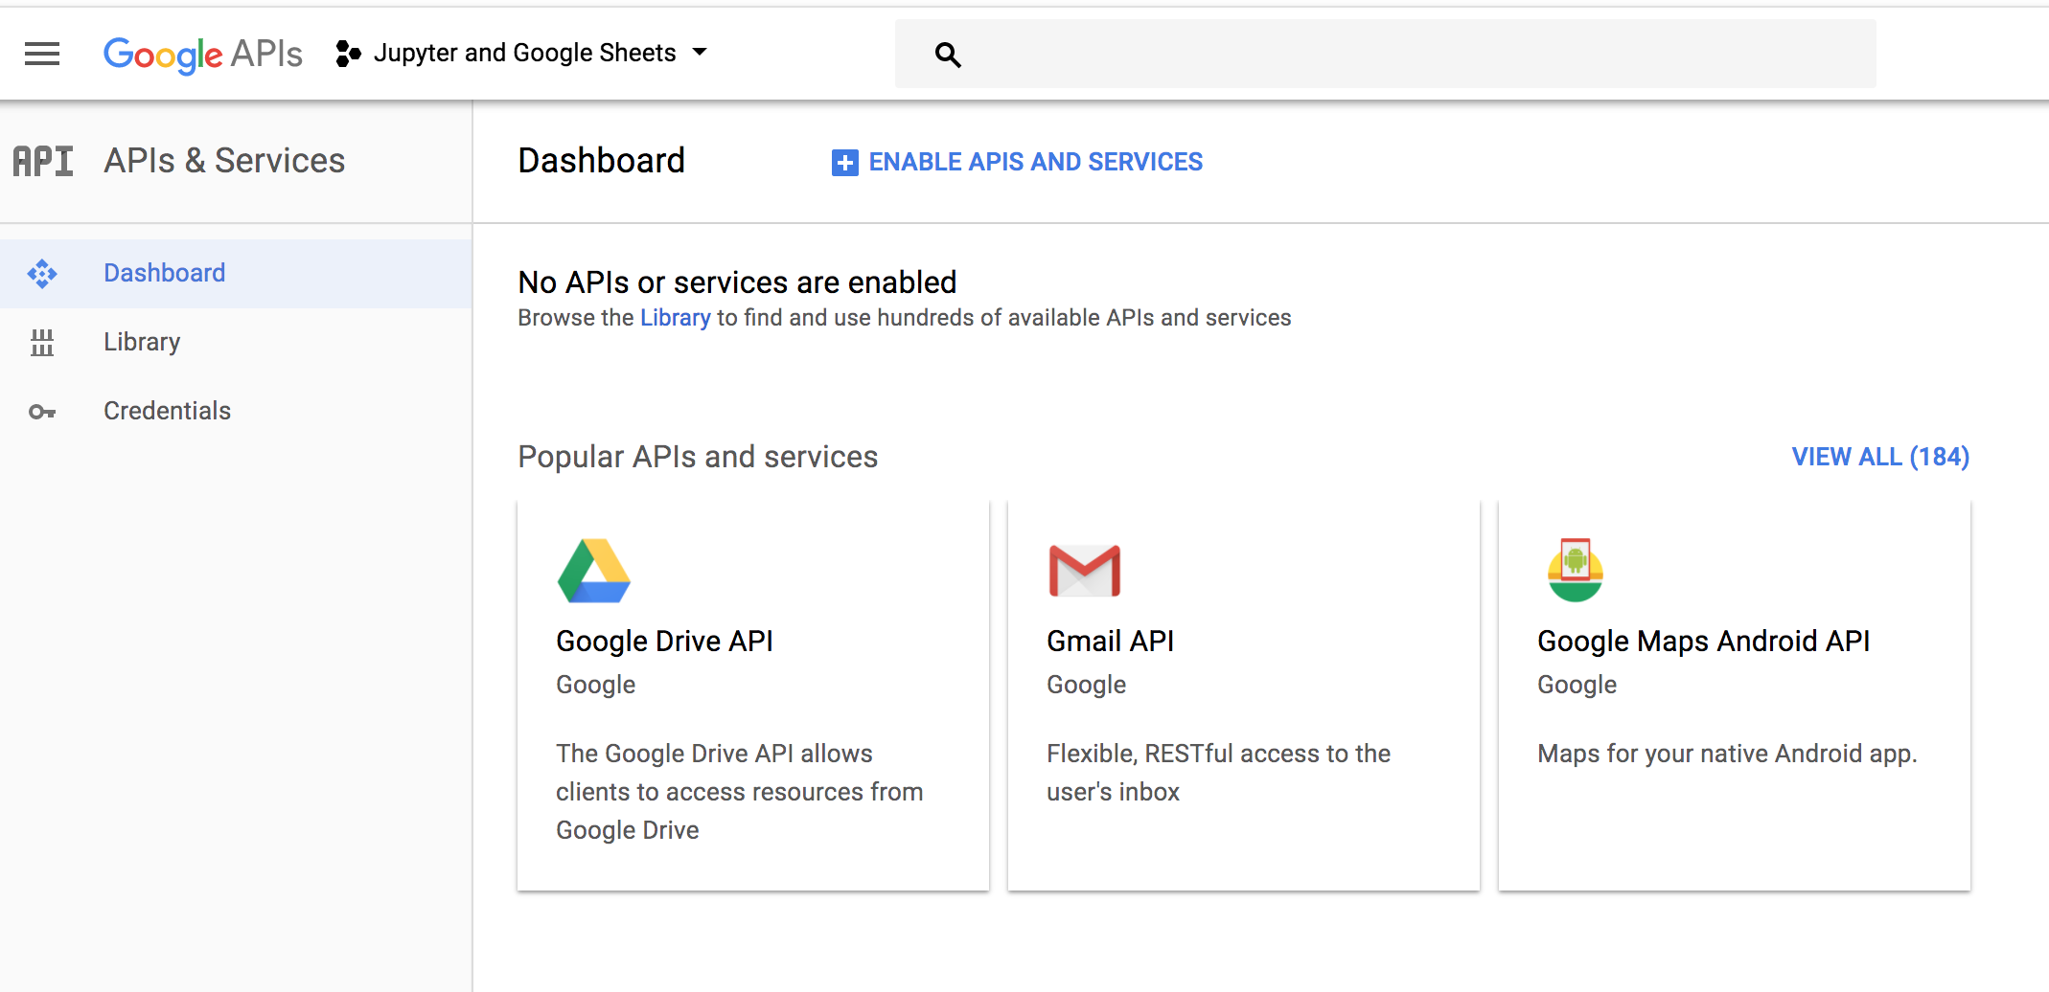Click the project selector dropdown arrow

coord(700,52)
